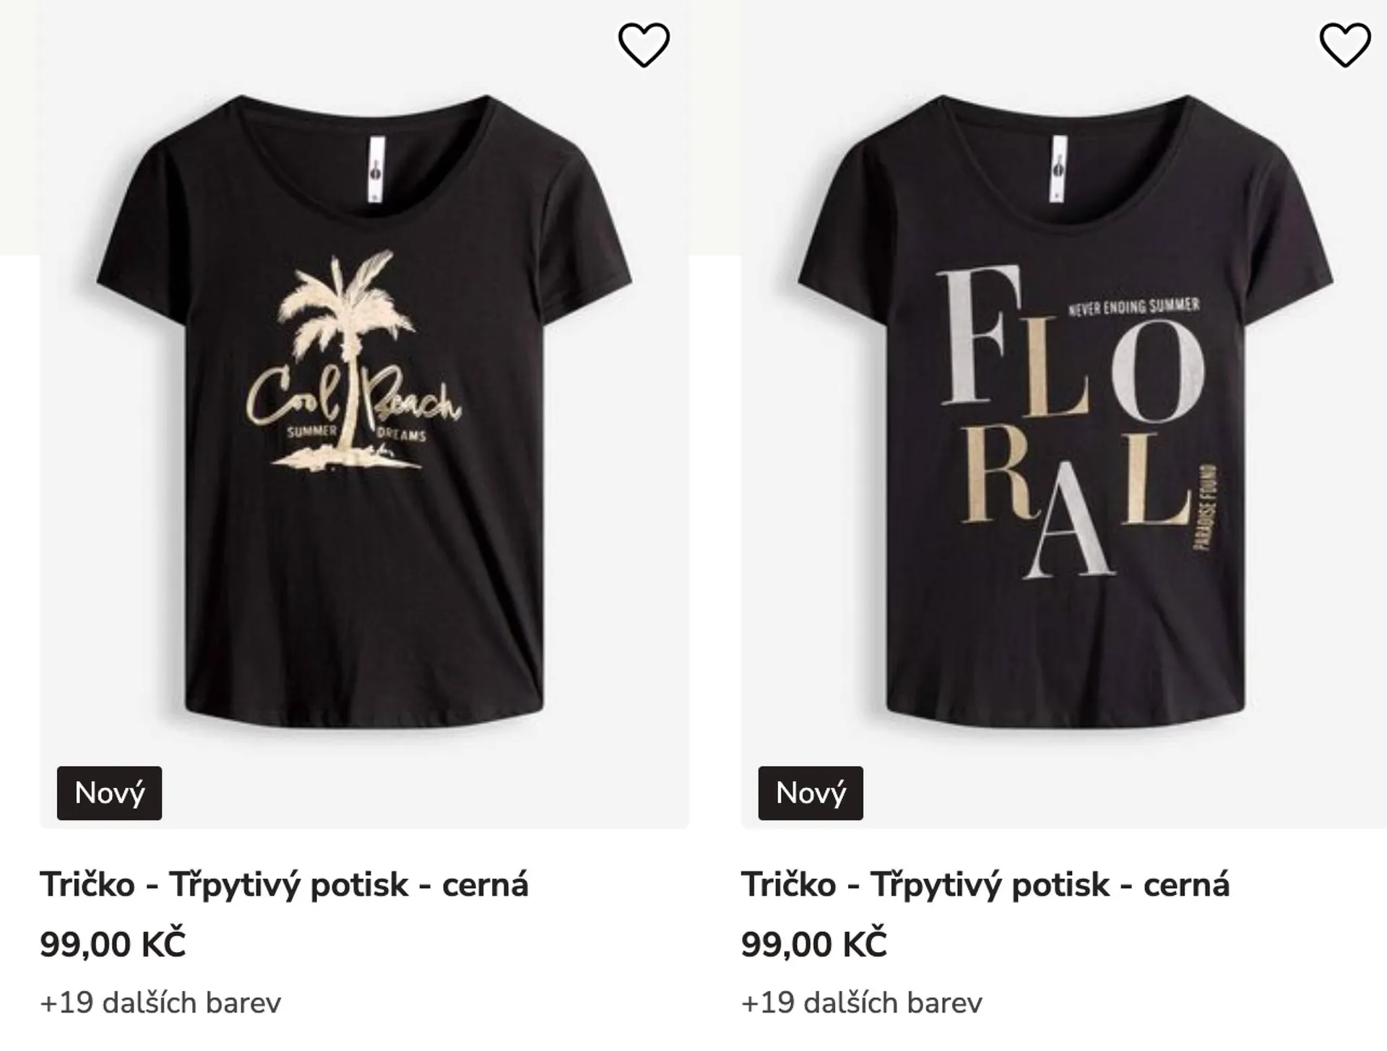Image resolution: width=1387 pixels, height=1051 pixels.
Task: Click the 99,00 KČ price under FLORAL shirt
Action: pyautogui.click(x=813, y=943)
